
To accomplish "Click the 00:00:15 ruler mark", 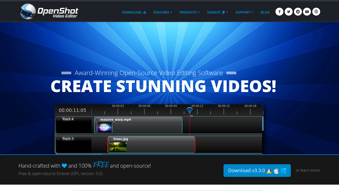I will click(224, 106).
